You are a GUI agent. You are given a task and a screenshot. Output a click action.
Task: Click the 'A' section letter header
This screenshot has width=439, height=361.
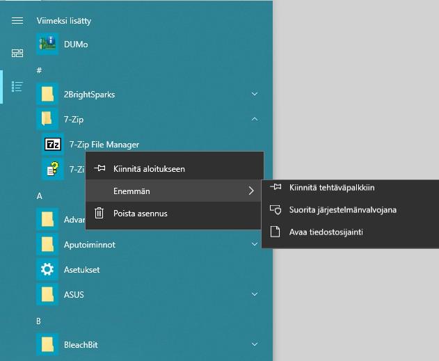tap(40, 196)
